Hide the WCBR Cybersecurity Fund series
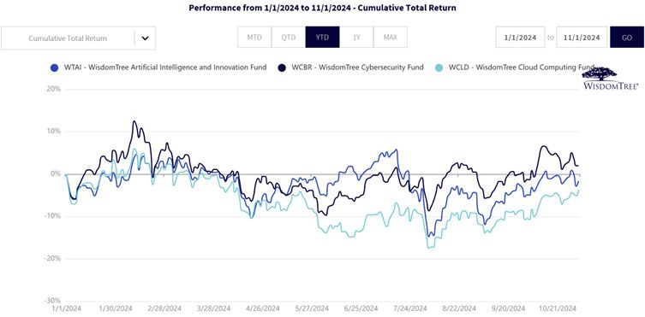 357,68
